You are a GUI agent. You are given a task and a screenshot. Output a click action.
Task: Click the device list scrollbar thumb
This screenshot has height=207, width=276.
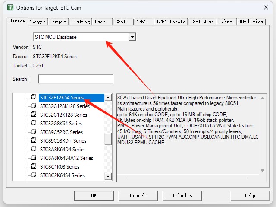point(108,139)
